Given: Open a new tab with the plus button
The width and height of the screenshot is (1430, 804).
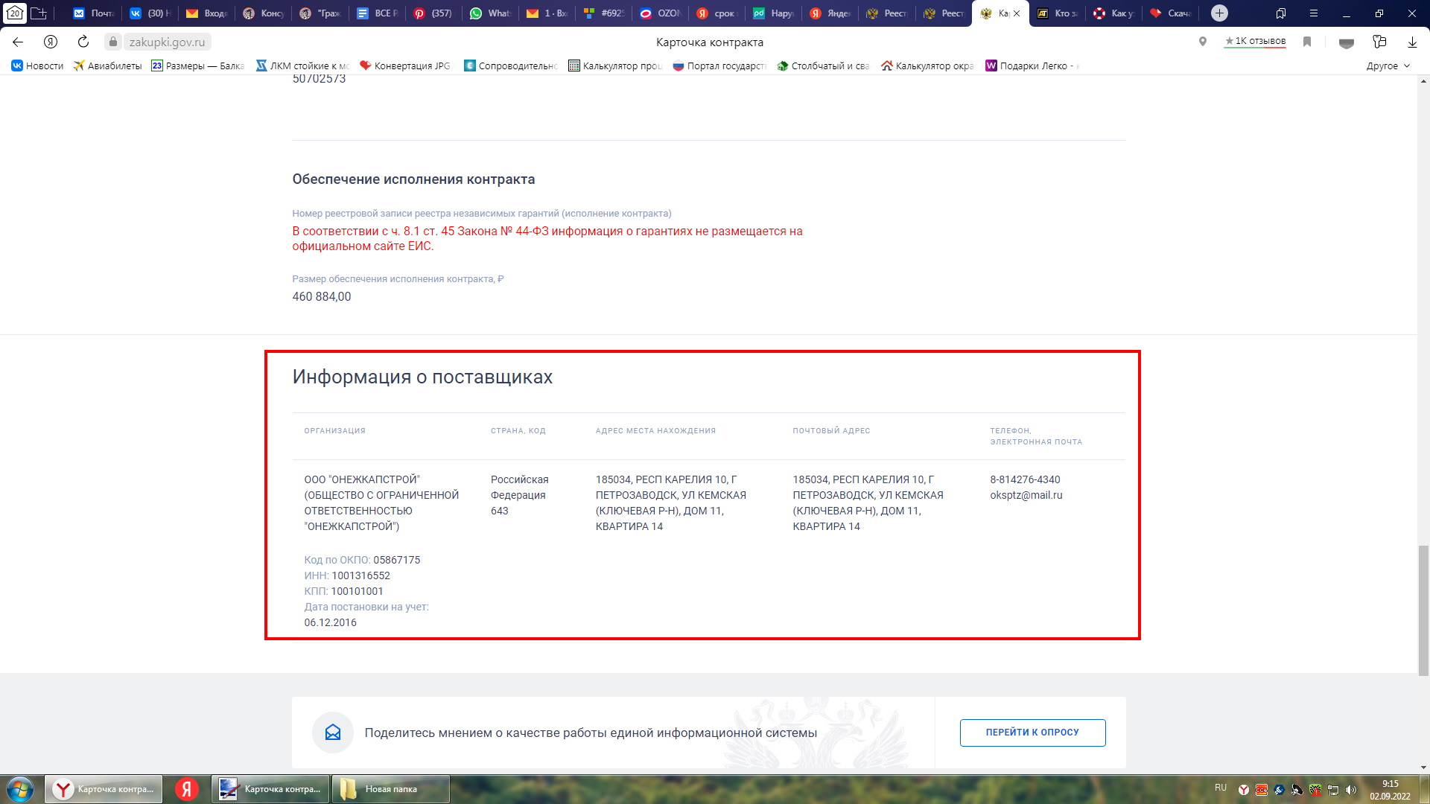Looking at the screenshot, I should tap(1219, 13).
